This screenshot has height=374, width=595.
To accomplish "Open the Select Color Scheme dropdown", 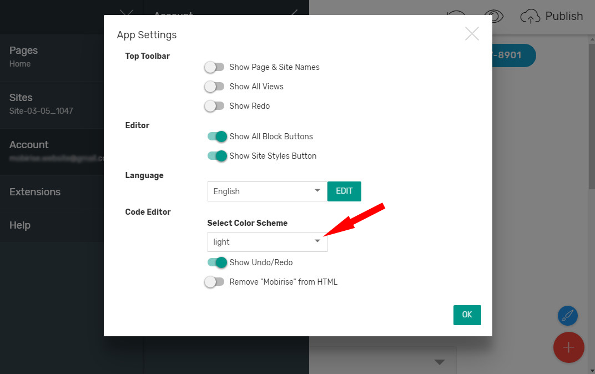I will [267, 242].
